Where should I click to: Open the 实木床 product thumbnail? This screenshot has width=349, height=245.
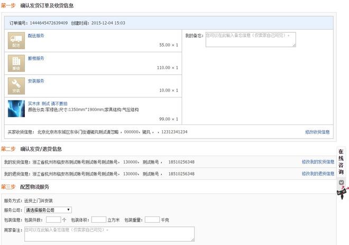coord(16,108)
